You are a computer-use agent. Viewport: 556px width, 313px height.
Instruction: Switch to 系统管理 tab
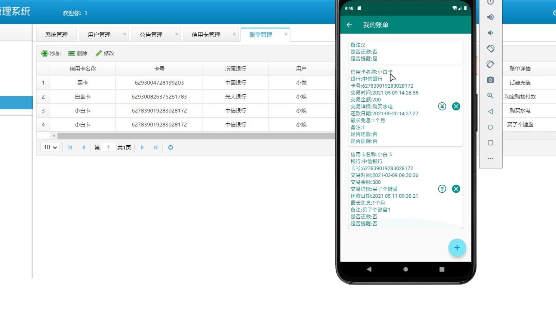(x=57, y=35)
